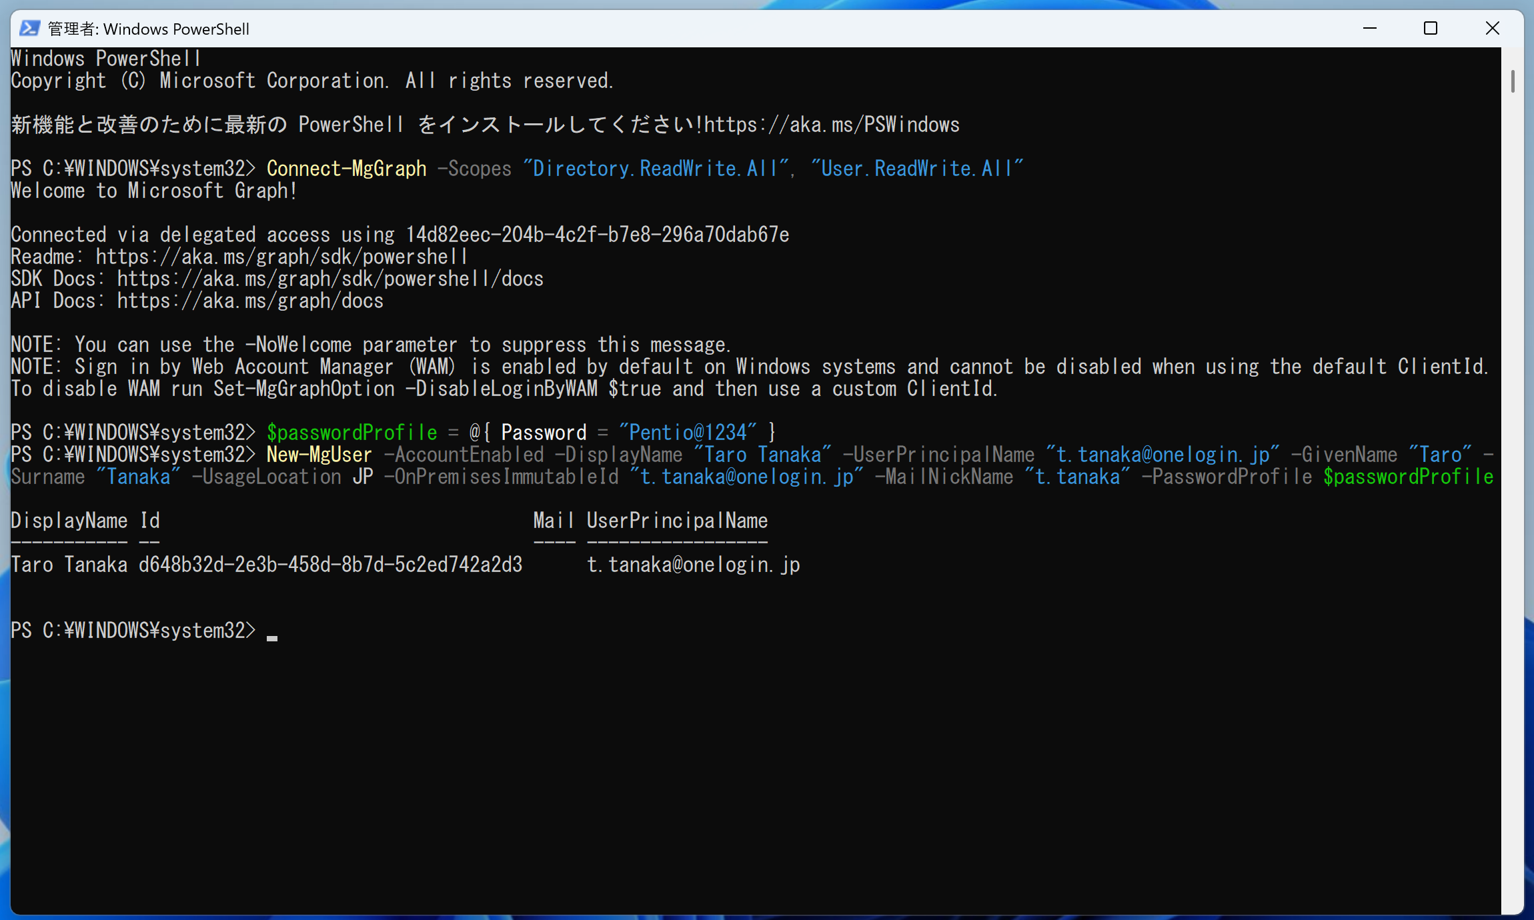Click the vertical scrollbar thumb
This screenshot has width=1534, height=920.
[x=1513, y=81]
